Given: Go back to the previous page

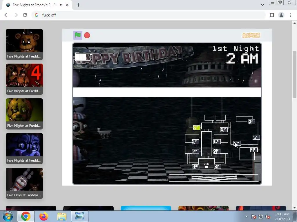Looking at the screenshot, I should click(x=6, y=15).
